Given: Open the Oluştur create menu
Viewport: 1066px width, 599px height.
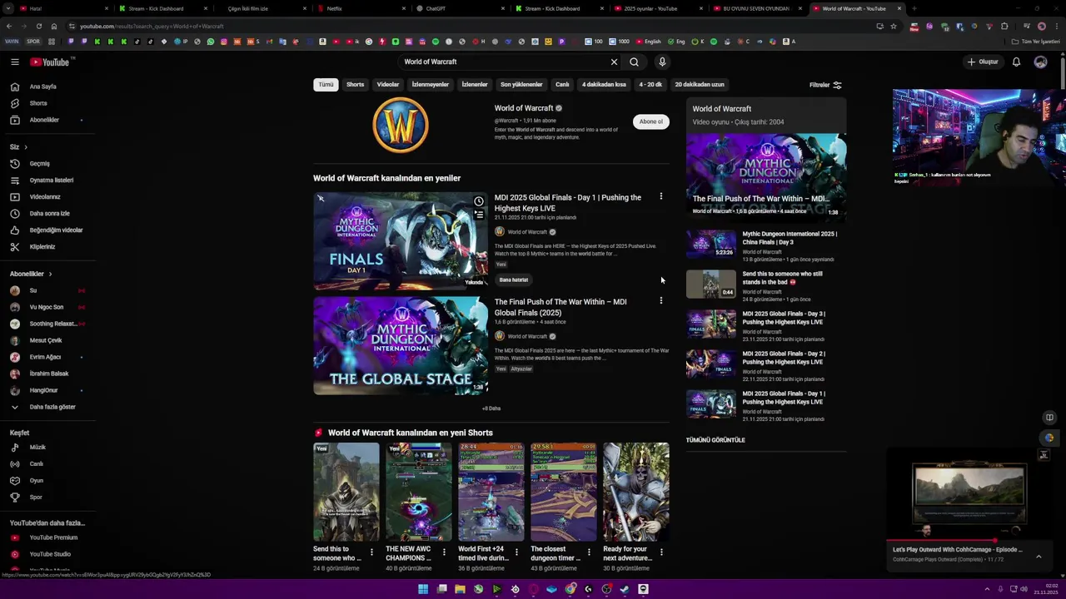Looking at the screenshot, I should tap(983, 62).
